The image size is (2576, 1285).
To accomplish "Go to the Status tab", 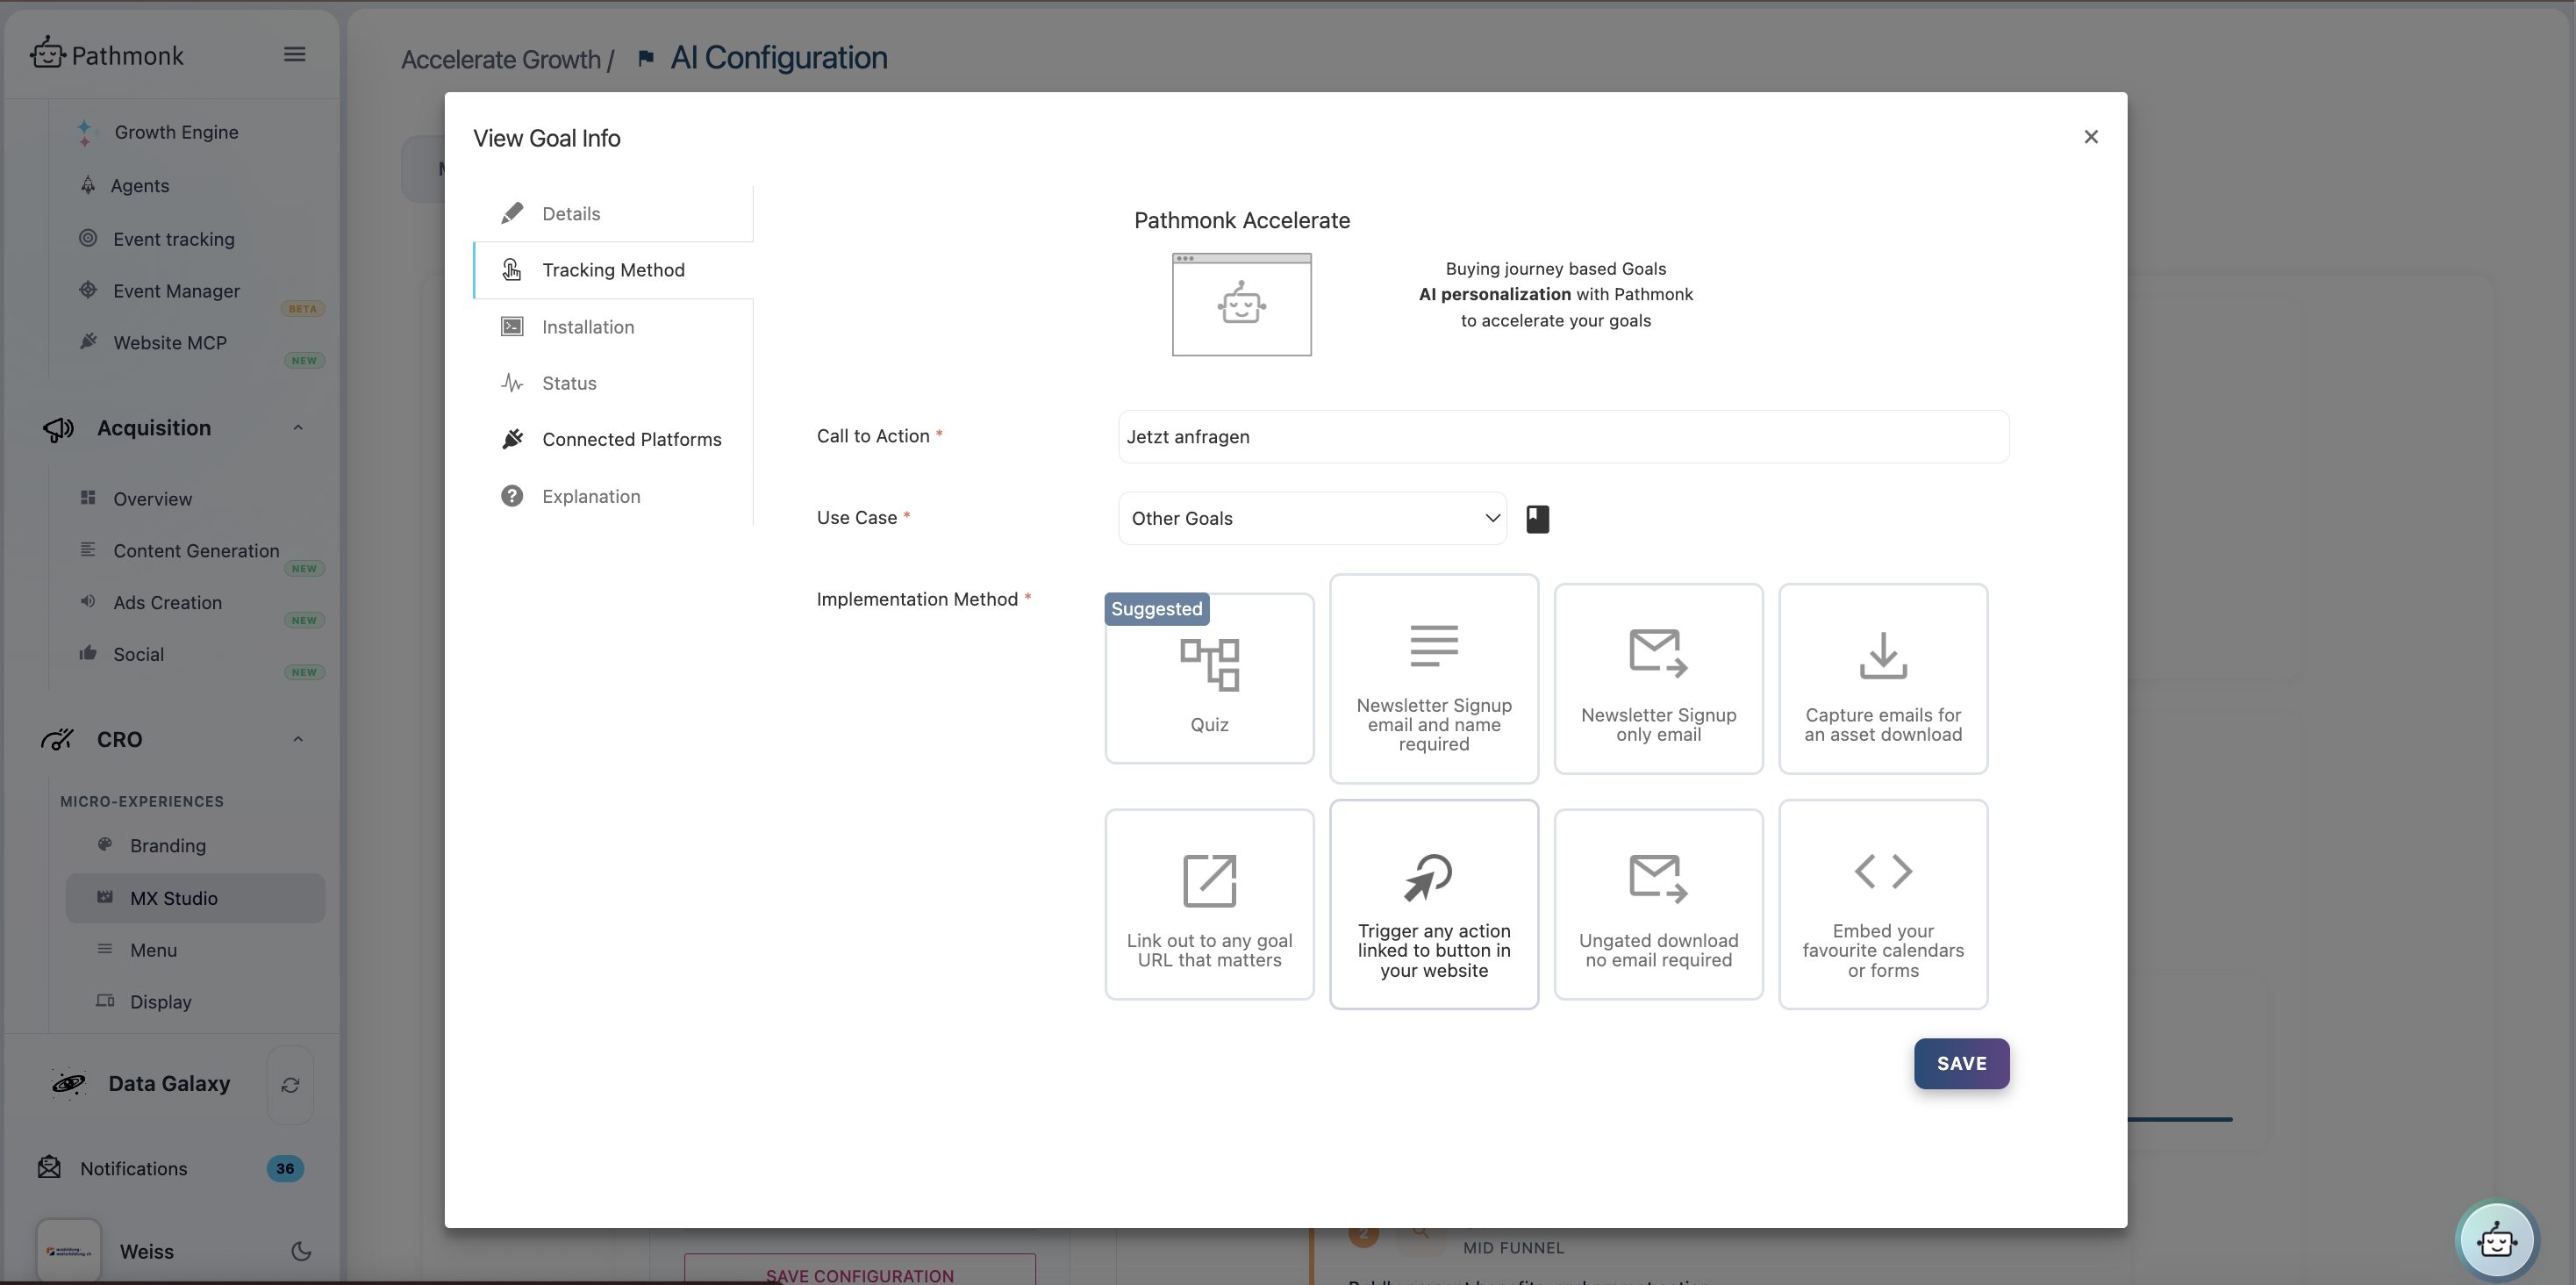I will click(x=613, y=384).
